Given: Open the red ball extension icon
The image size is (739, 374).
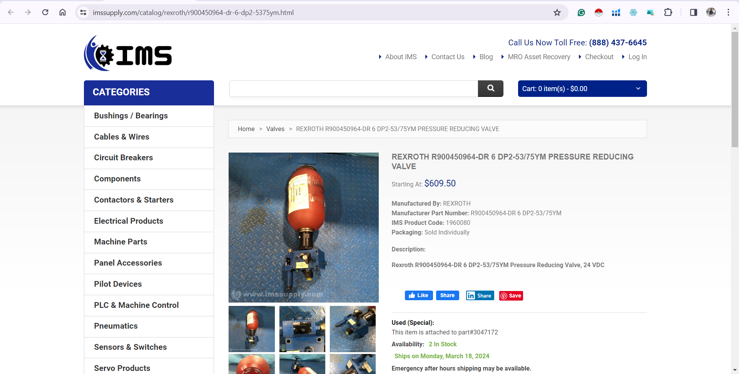Looking at the screenshot, I should pos(599,13).
